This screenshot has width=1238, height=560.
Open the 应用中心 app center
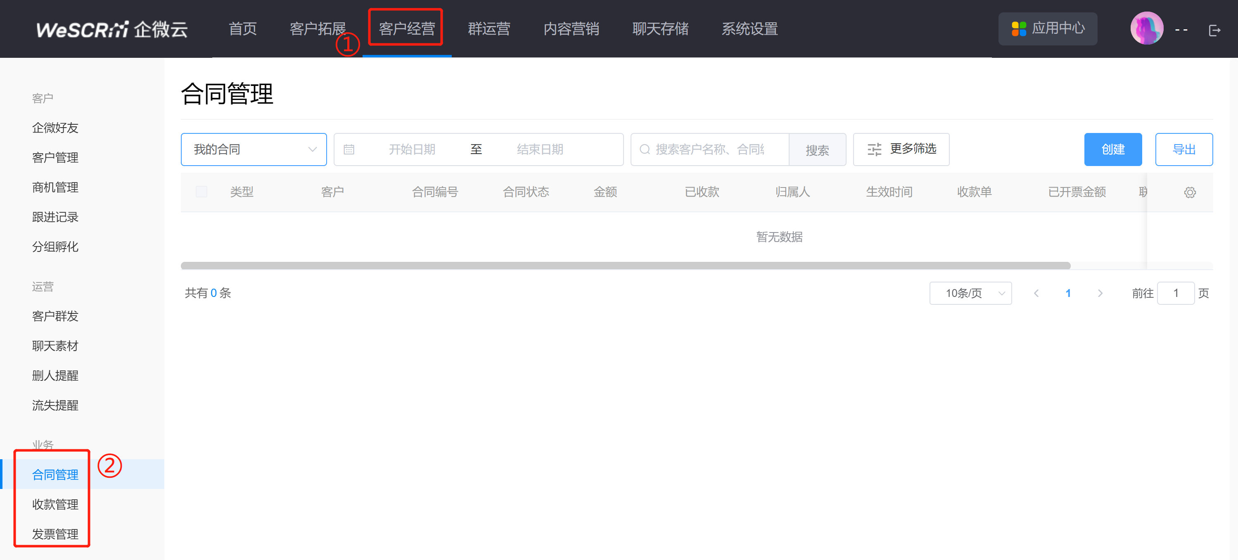pyautogui.click(x=1047, y=28)
